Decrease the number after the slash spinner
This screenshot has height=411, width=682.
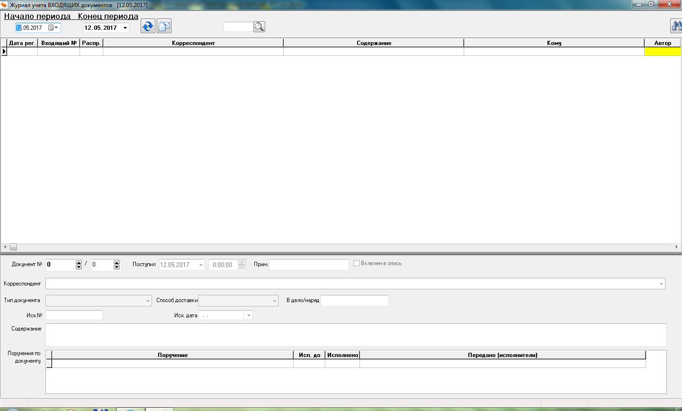[117, 268]
